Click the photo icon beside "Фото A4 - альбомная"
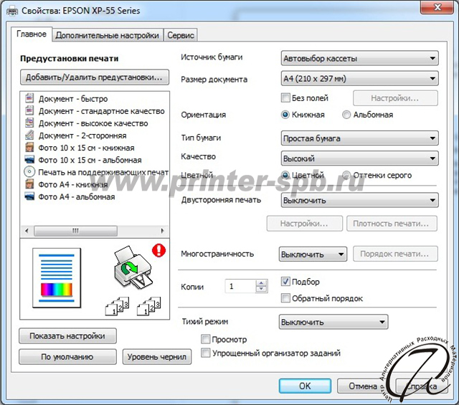This screenshot has height=405, width=459. (29, 196)
